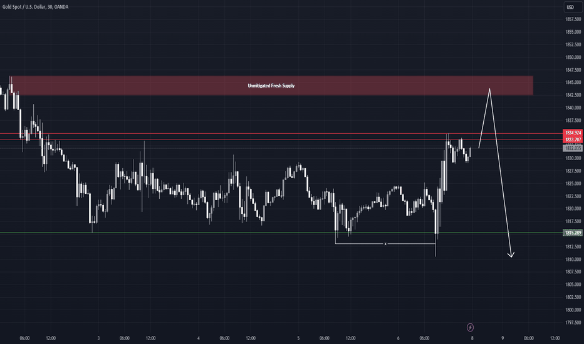
Task: Click the 1840.000 price axis value
Action: point(573,108)
